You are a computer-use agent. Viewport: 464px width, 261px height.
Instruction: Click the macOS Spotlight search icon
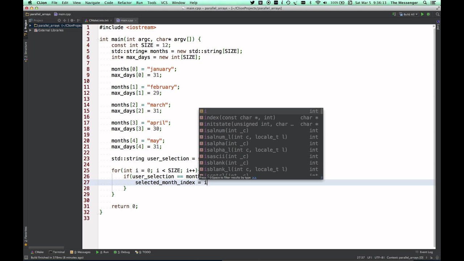(x=425, y=3)
